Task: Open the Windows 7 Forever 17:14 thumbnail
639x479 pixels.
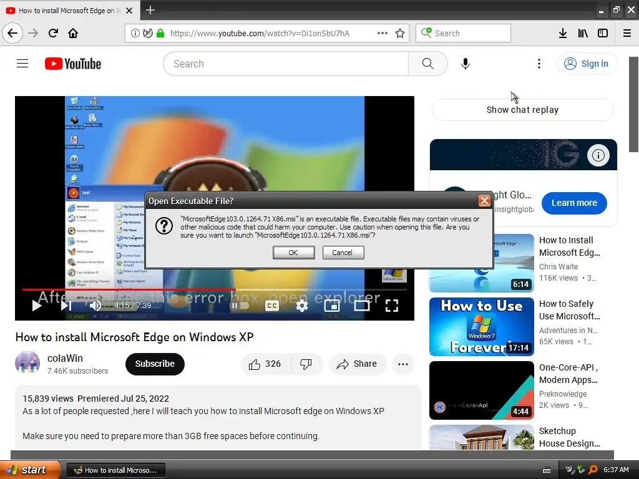Action: [482, 327]
